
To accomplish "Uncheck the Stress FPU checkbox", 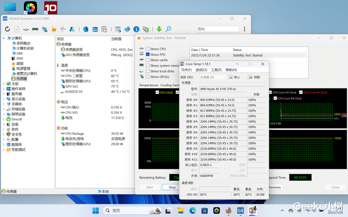I will (148, 55).
